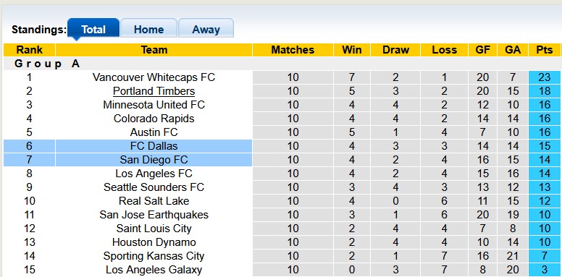The width and height of the screenshot is (562, 277).
Task: Click Minnesota United FC team name
Action: coord(154,105)
